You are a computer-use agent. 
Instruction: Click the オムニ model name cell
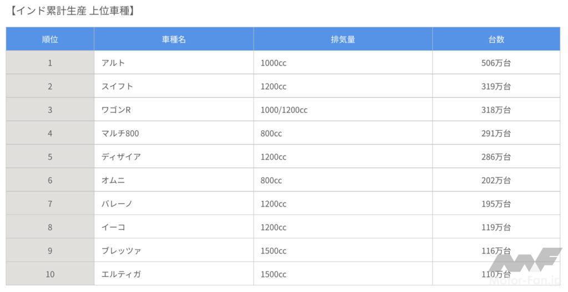[113, 181]
